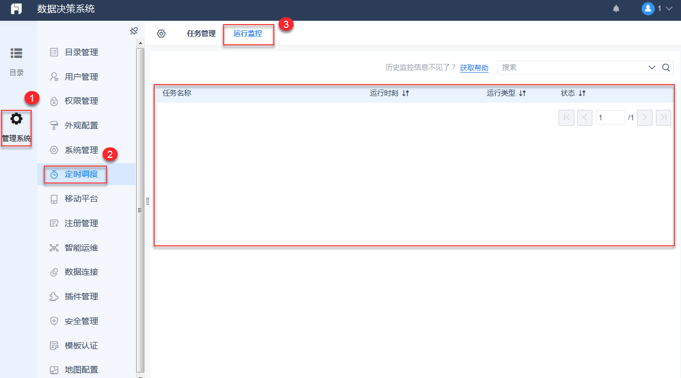Viewport: 681px width, 378px height.
Task: Click the FineReport logo icon
Action: click(16, 9)
